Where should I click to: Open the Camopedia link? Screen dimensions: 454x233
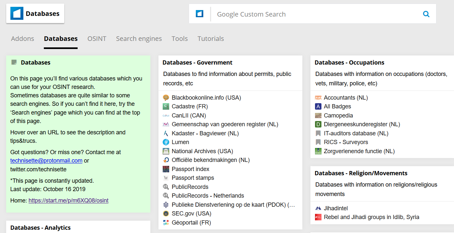tap(338, 116)
